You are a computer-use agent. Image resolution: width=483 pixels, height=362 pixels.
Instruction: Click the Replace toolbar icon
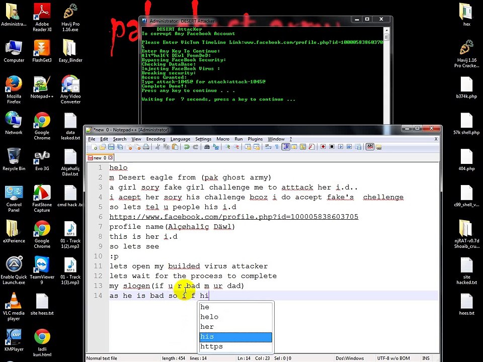coord(216,147)
